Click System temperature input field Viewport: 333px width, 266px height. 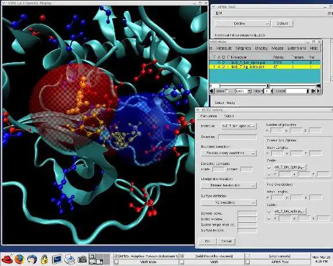(247, 224)
